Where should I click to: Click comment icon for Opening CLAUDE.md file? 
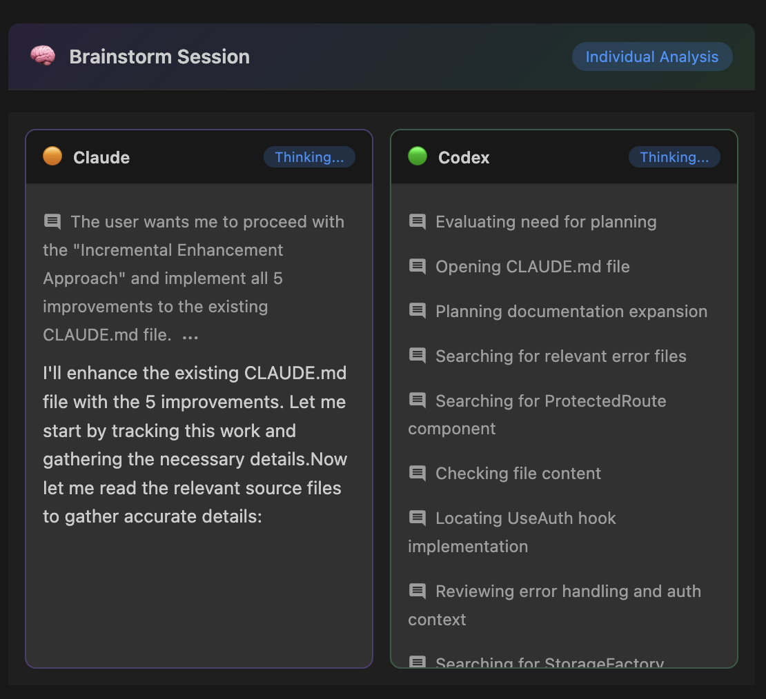[x=418, y=266]
